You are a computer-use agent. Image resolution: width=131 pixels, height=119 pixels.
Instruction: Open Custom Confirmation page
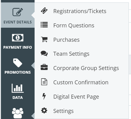(x=81, y=82)
